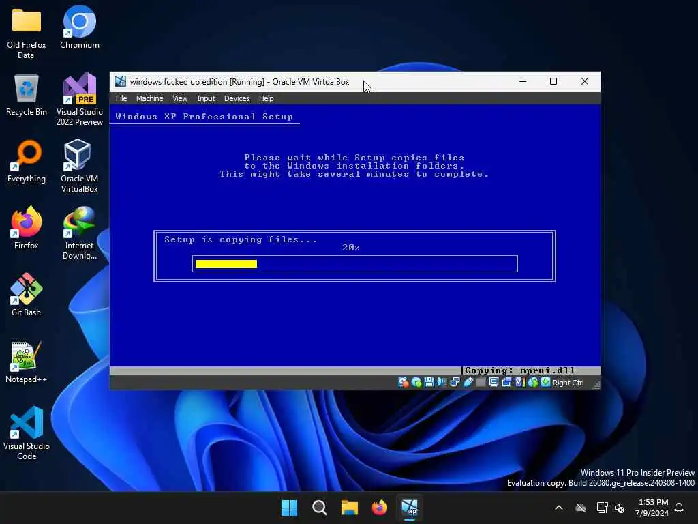Click the 'Copying: mprui.dll' status text
The image size is (698, 524).
[x=519, y=370]
